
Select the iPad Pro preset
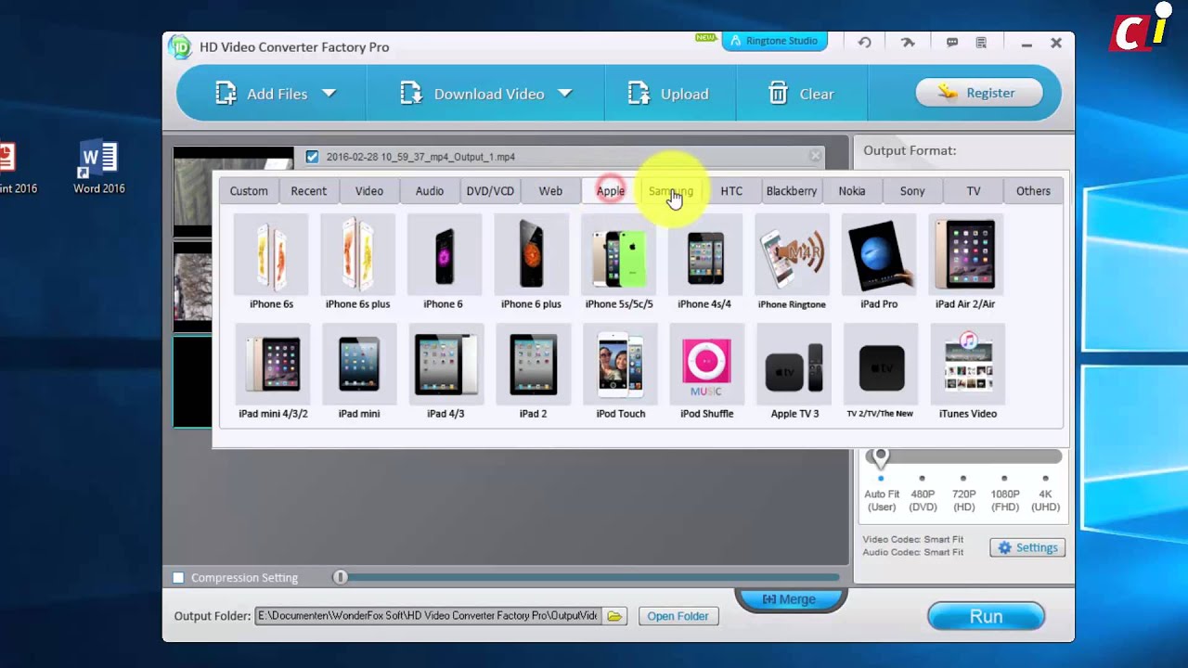879,263
